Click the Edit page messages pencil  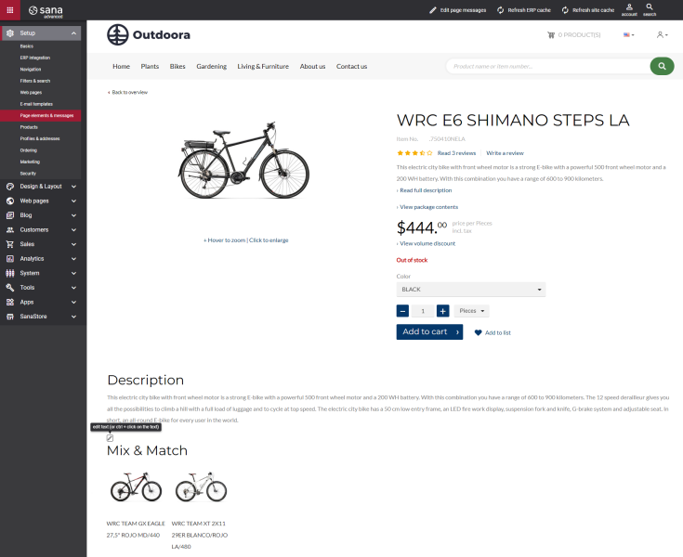434,9
